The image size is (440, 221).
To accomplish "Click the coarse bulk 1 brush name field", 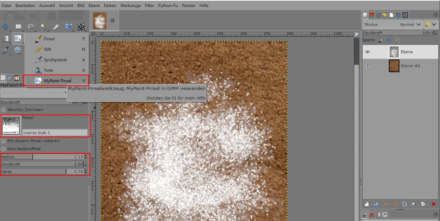I will 55,133.
